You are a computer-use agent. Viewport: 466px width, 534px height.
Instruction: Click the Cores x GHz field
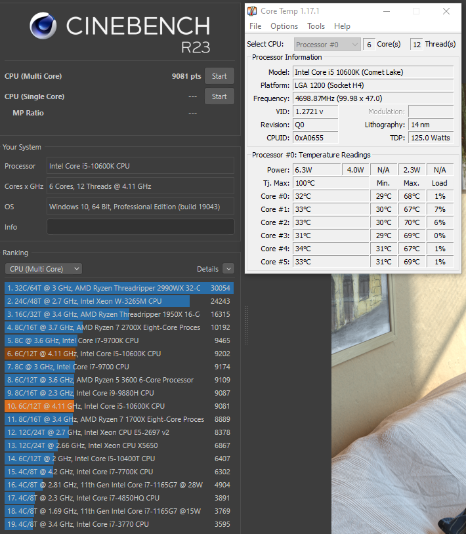point(140,186)
